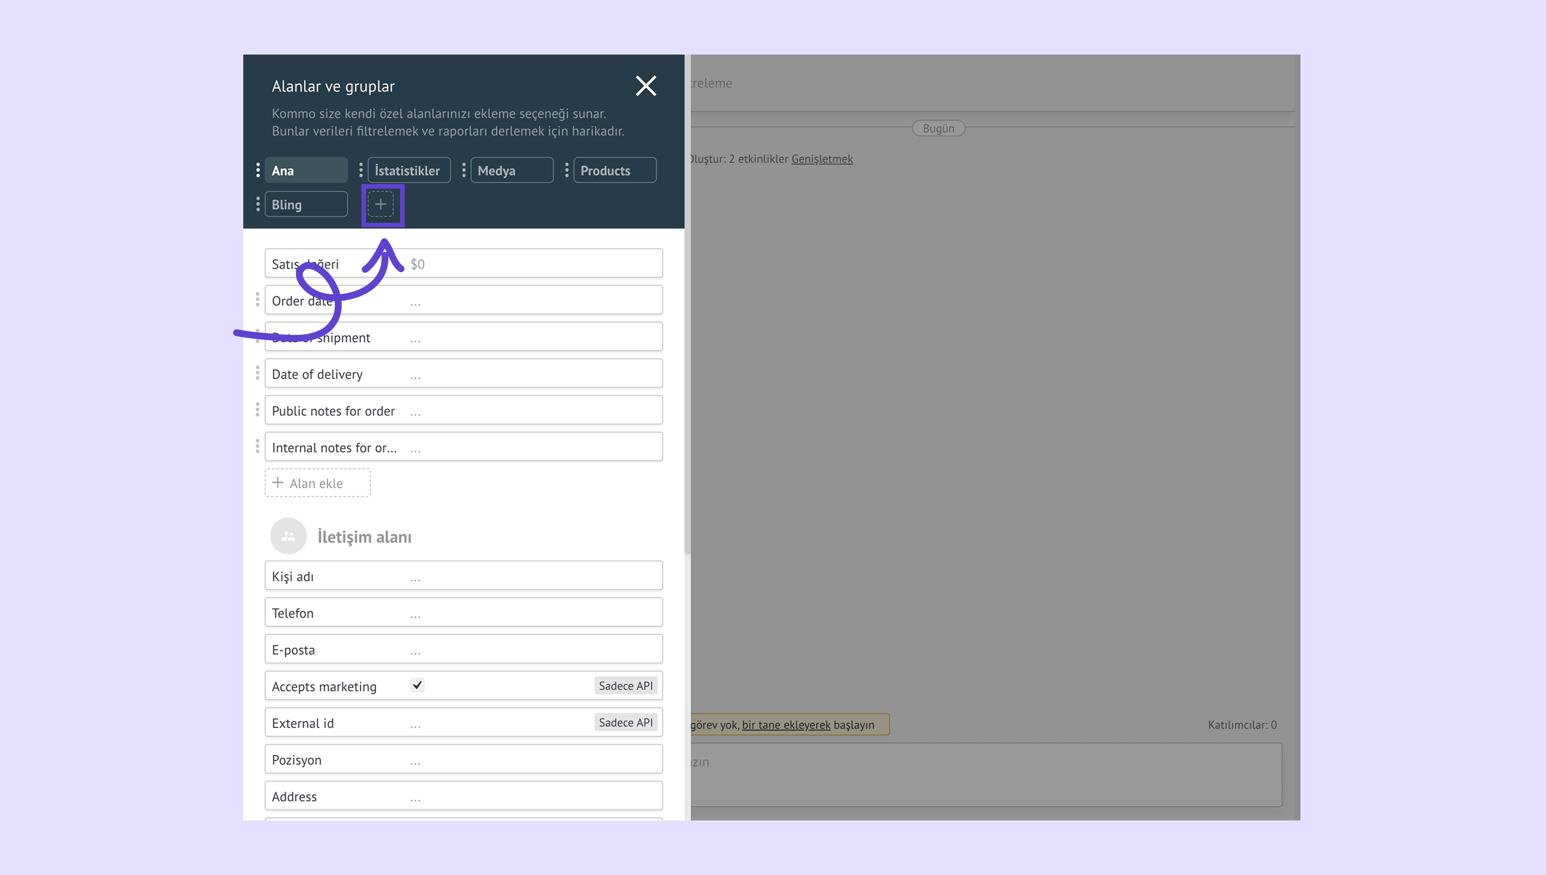Viewport: 1546px width, 875px height.
Task: Click the drag handle of the Date of delivery field
Action: [257, 373]
